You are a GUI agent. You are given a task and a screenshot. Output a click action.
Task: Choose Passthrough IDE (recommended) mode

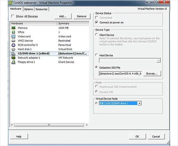tap(96, 86)
